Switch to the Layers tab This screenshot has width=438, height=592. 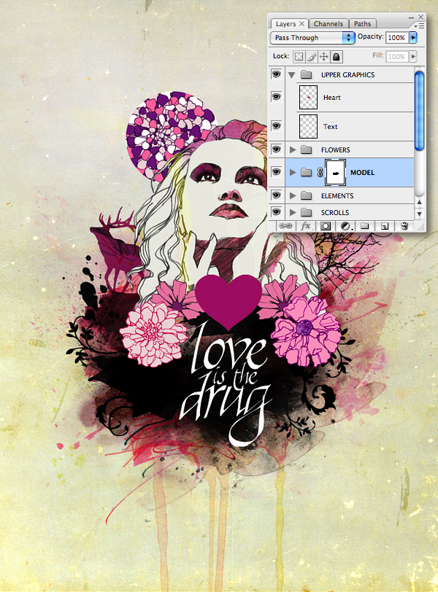pos(285,24)
